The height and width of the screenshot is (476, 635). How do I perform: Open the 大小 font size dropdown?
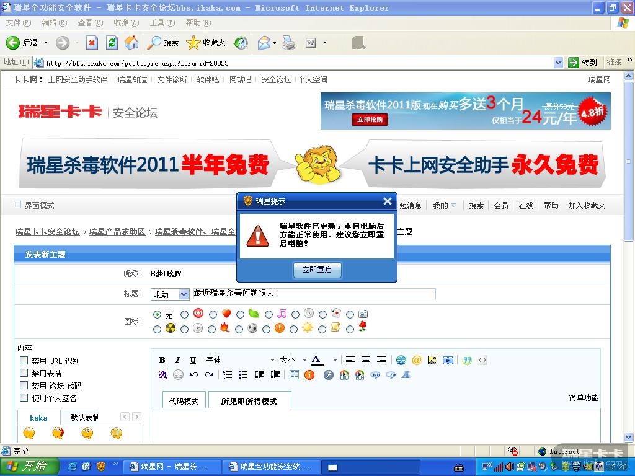(x=293, y=360)
